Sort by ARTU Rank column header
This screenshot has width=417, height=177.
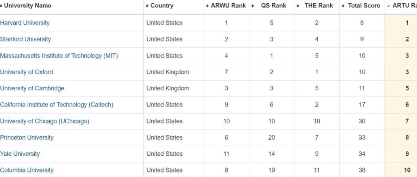(x=404, y=6)
